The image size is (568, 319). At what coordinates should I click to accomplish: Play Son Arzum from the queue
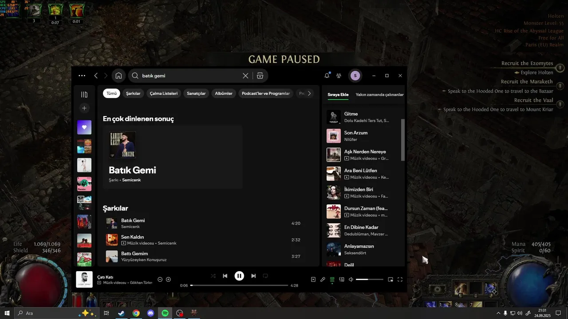(x=363, y=136)
